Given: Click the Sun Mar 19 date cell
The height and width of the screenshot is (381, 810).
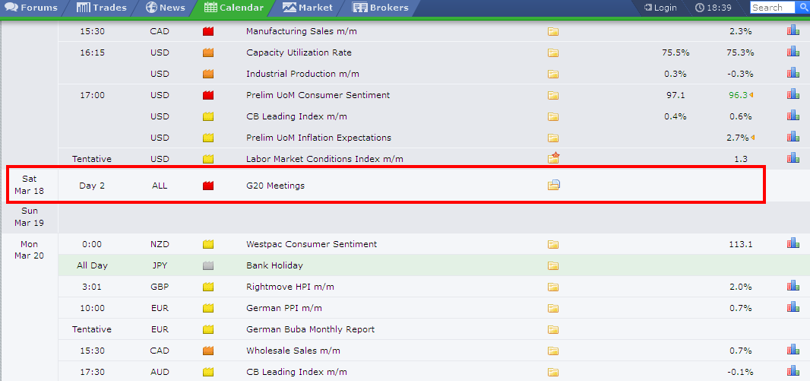Looking at the screenshot, I should click(30, 217).
